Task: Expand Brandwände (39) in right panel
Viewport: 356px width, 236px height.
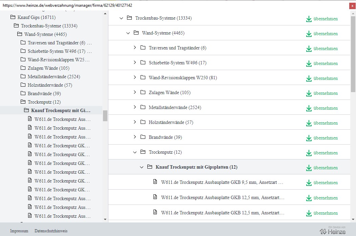Action: (135, 137)
